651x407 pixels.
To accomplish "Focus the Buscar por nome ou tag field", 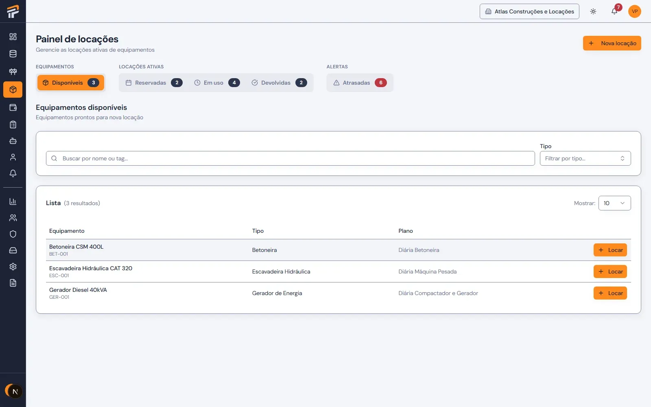I will point(291,158).
